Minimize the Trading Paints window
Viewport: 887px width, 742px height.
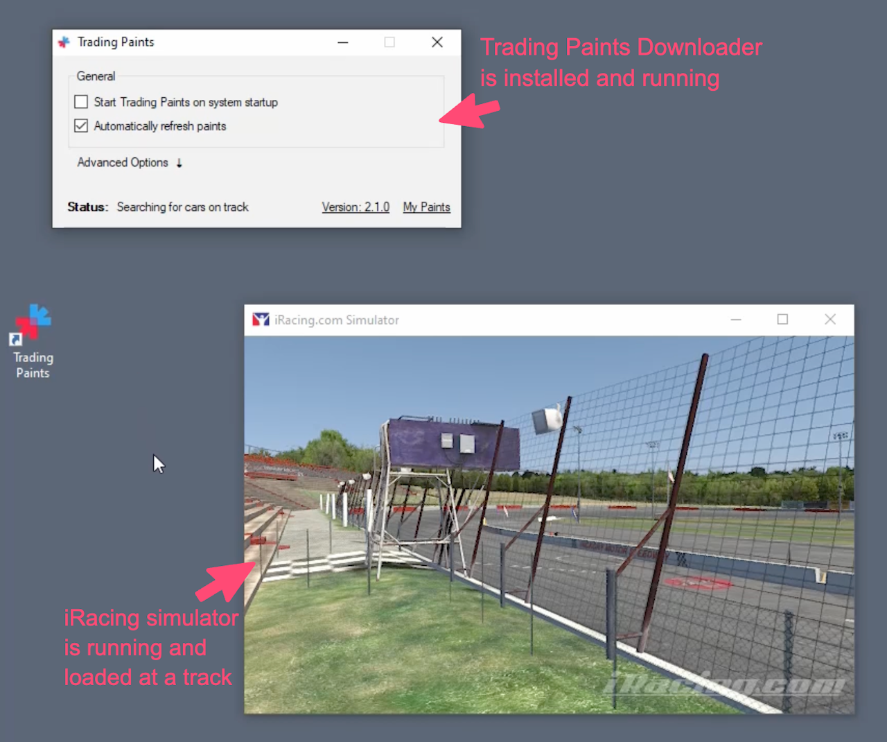[343, 42]
